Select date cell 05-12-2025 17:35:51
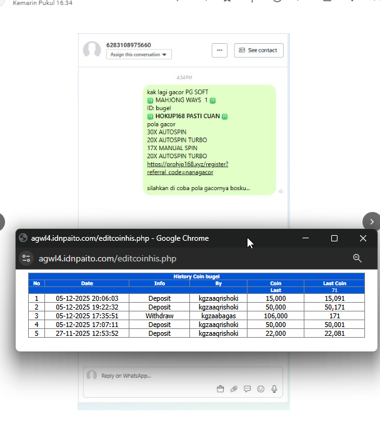This screenshot has height=429, width=380. tap(87, 316)
